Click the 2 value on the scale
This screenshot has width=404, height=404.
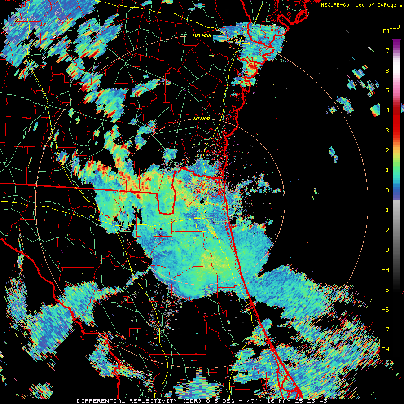click(x=387, y=150)
